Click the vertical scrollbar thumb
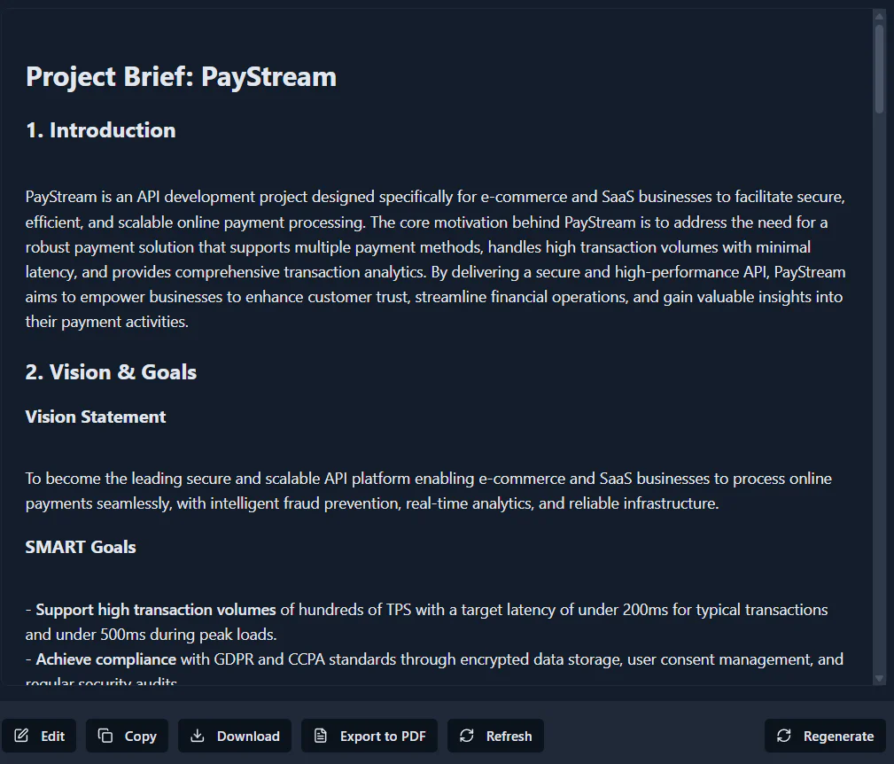This screenshot has height=764, width=894. pos(879,69)
